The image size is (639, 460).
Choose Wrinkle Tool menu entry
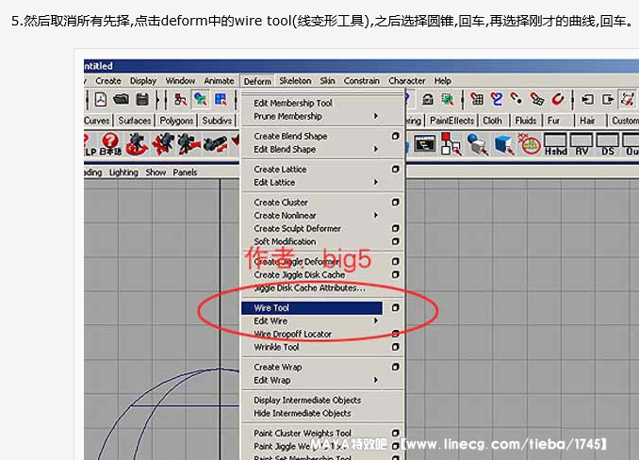pos(276,347)
